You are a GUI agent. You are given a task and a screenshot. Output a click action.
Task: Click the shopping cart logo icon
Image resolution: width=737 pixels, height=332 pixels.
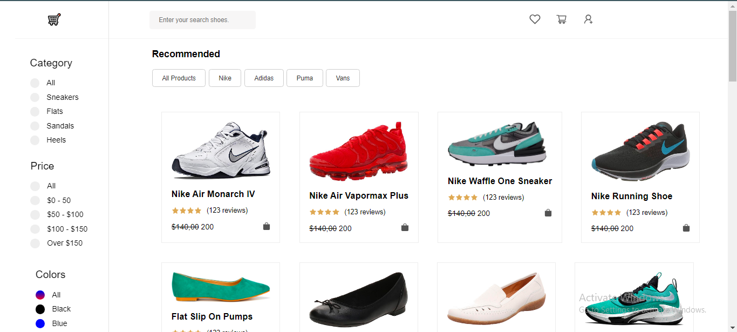pyautogui.click(x=54, y=20)
